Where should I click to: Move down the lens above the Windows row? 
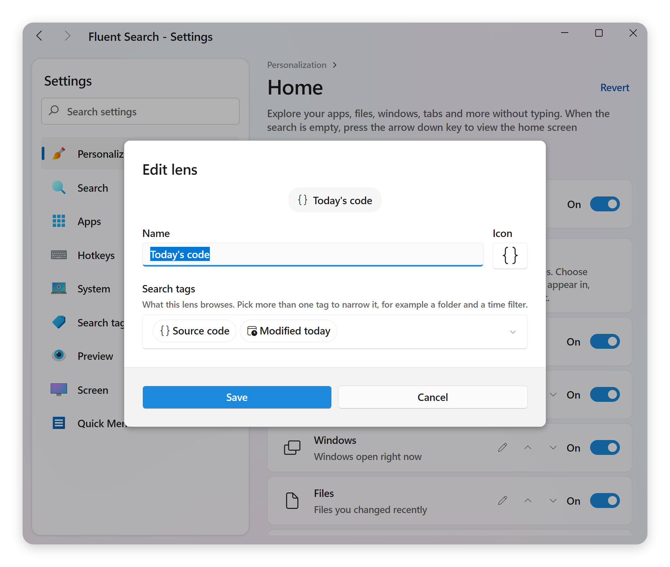553,395
